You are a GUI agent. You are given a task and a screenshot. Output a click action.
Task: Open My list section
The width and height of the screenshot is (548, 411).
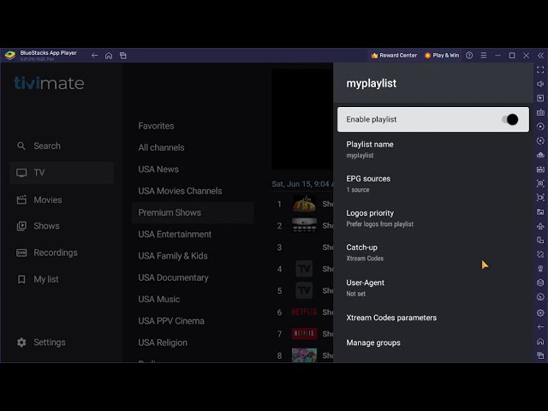point(62,279)
